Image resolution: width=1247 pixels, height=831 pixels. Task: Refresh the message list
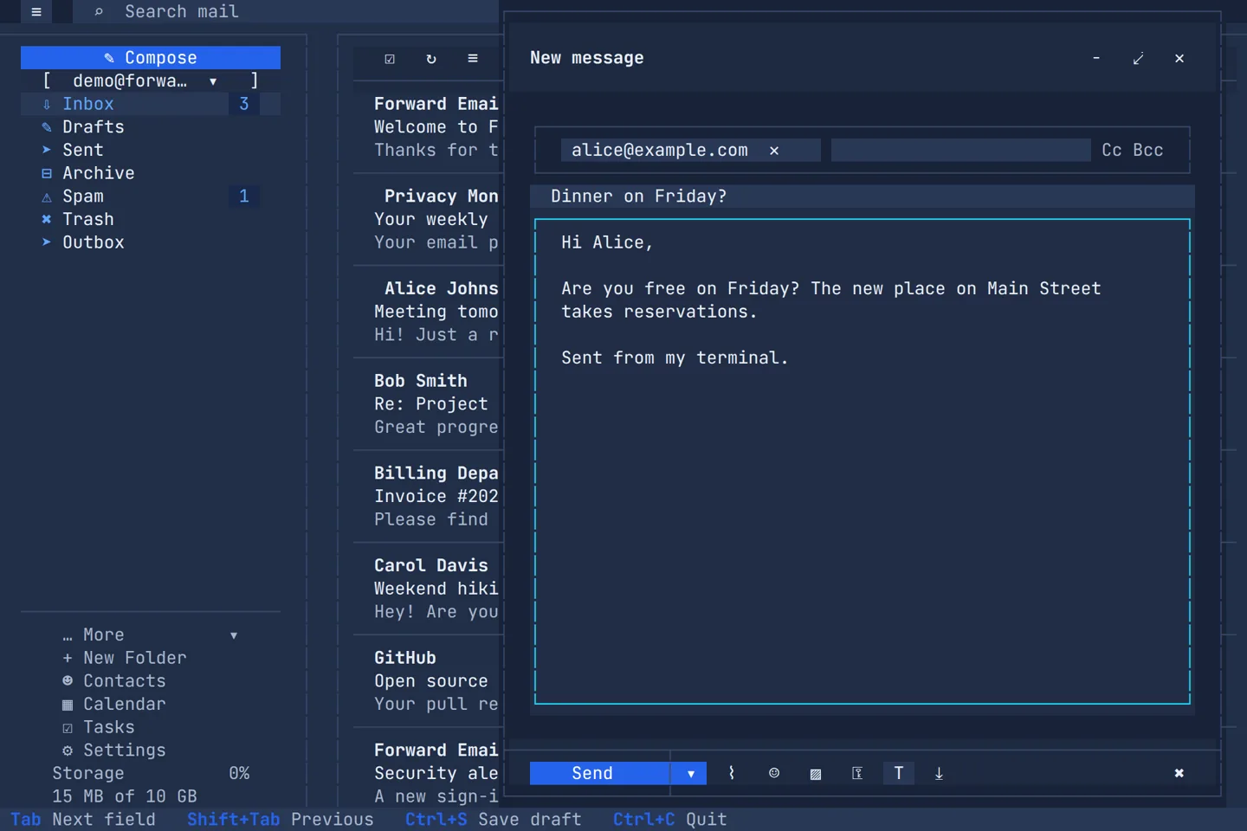(431, 58)
